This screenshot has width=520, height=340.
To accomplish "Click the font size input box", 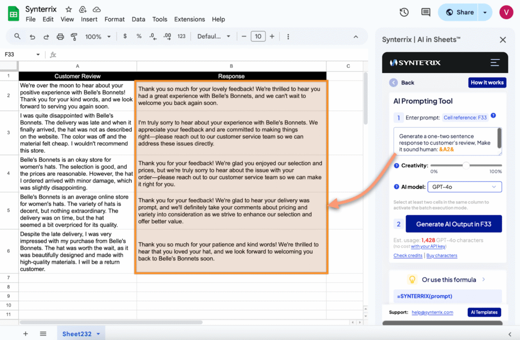I will point(258,36).
